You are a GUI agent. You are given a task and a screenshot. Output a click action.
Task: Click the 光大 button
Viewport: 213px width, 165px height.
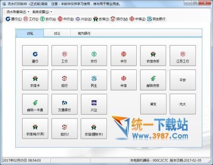[x=183, y=104]
